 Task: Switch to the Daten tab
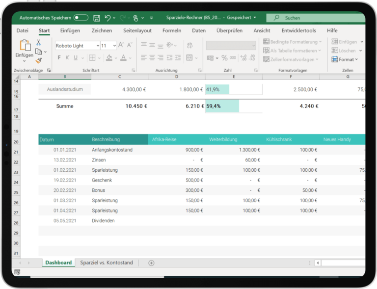[x=199, y=30]
